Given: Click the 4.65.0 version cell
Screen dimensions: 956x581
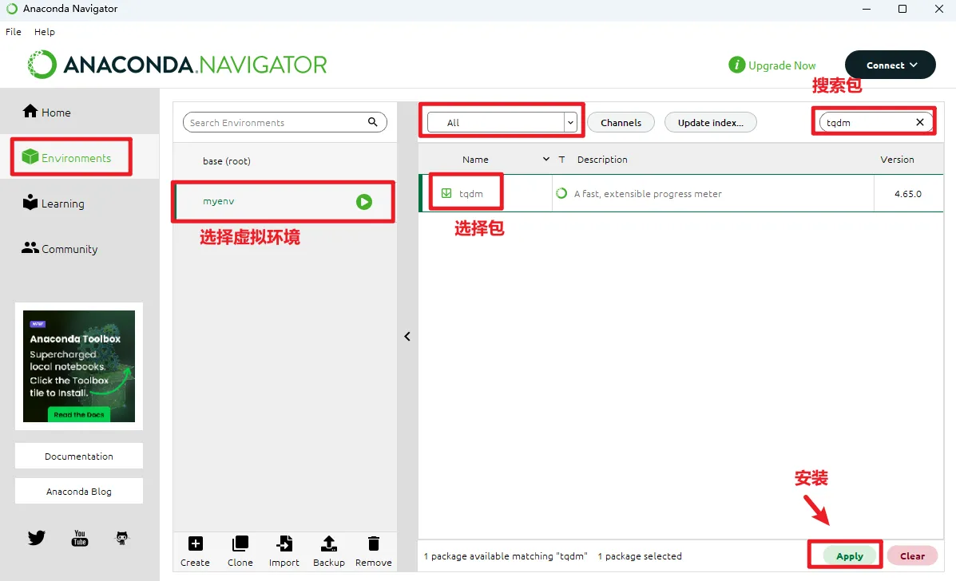Looking at the screenshot, I should point(908,194).
